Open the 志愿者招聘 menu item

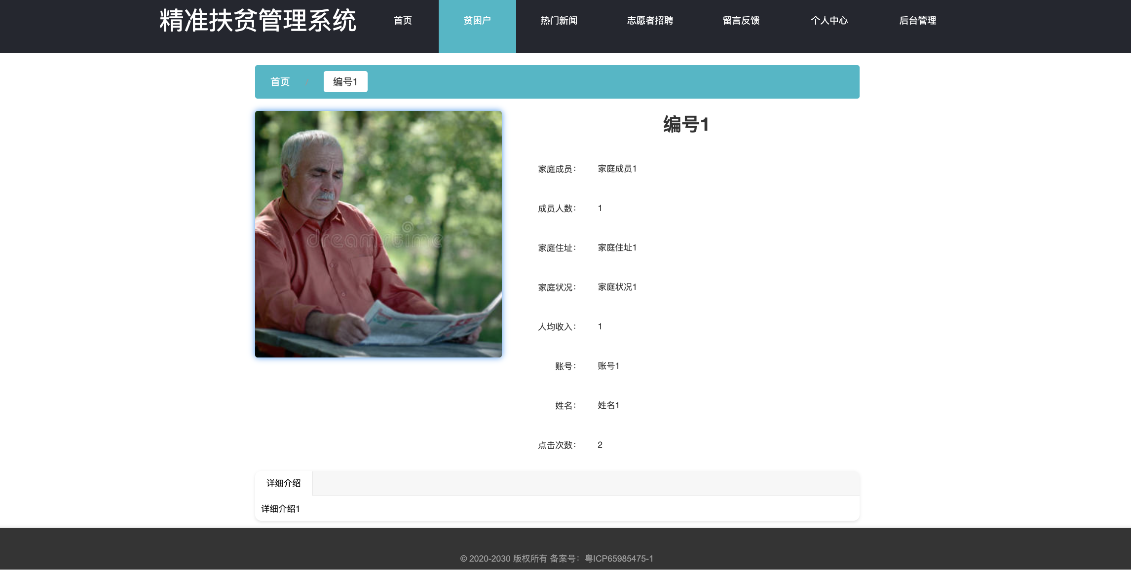(x=650, y=21)
